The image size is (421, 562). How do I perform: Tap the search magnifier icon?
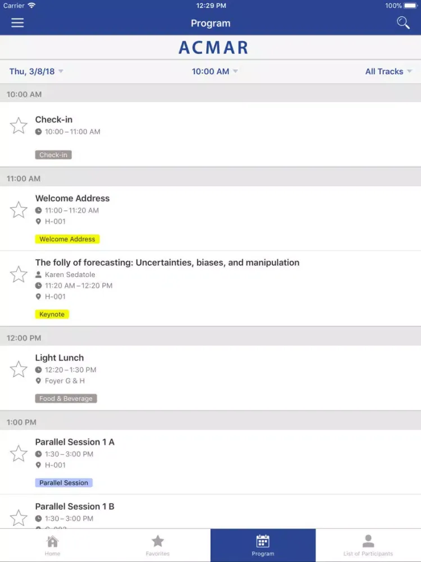403,22
